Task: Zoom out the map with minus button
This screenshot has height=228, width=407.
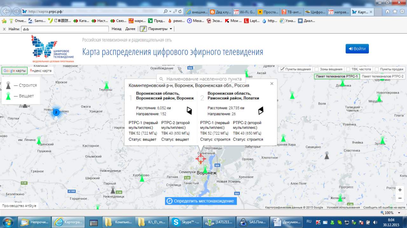Action: [x=400, y=198]
